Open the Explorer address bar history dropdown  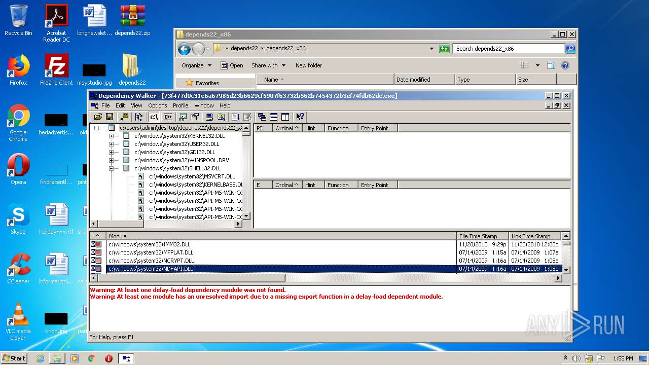[x=431, y=49]
